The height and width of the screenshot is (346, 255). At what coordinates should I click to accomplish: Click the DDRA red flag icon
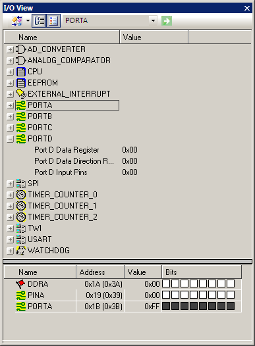click(20, 284)
